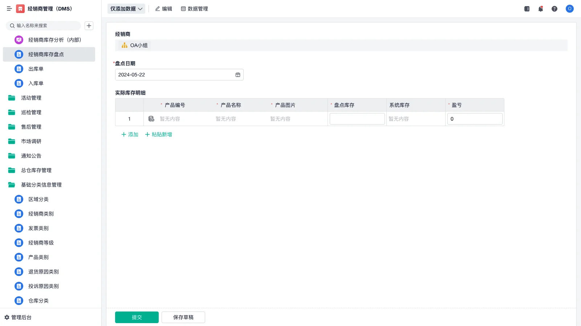This screenshot has height=326, width=581.
Task: Open 数据管理 from the top toolbar
Action: pos(194,9)
